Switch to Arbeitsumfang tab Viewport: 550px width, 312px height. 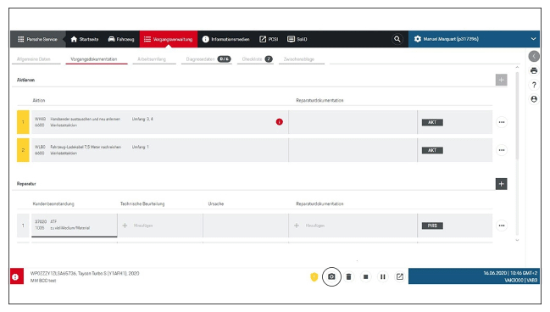point(152,59)
